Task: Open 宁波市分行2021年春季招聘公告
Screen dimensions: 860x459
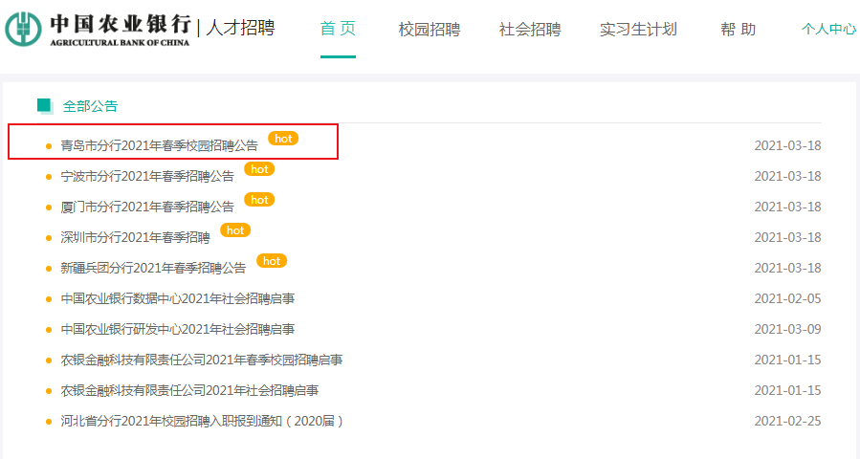Action: [147, 177]
